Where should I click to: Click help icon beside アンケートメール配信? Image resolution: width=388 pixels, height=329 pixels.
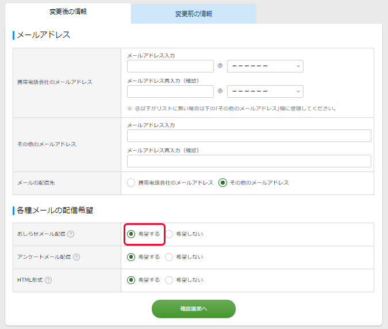pos(76,257)
